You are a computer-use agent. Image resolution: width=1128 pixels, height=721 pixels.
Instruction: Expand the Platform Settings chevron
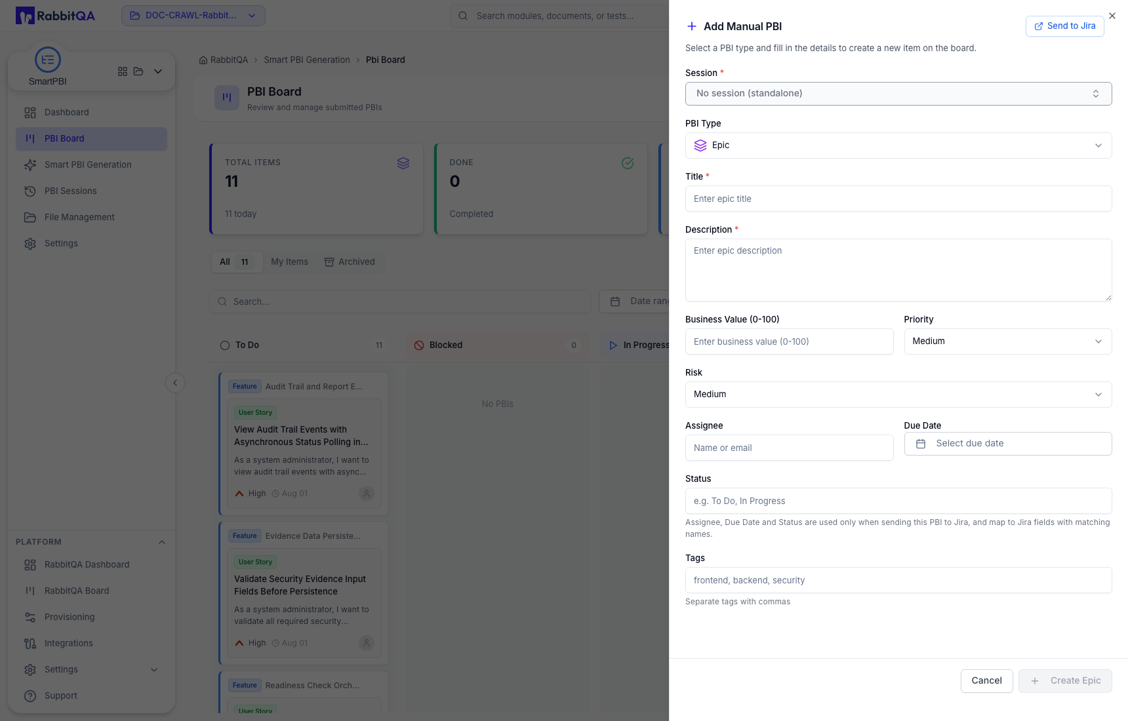pyautogui.click(x=154, y=670)
